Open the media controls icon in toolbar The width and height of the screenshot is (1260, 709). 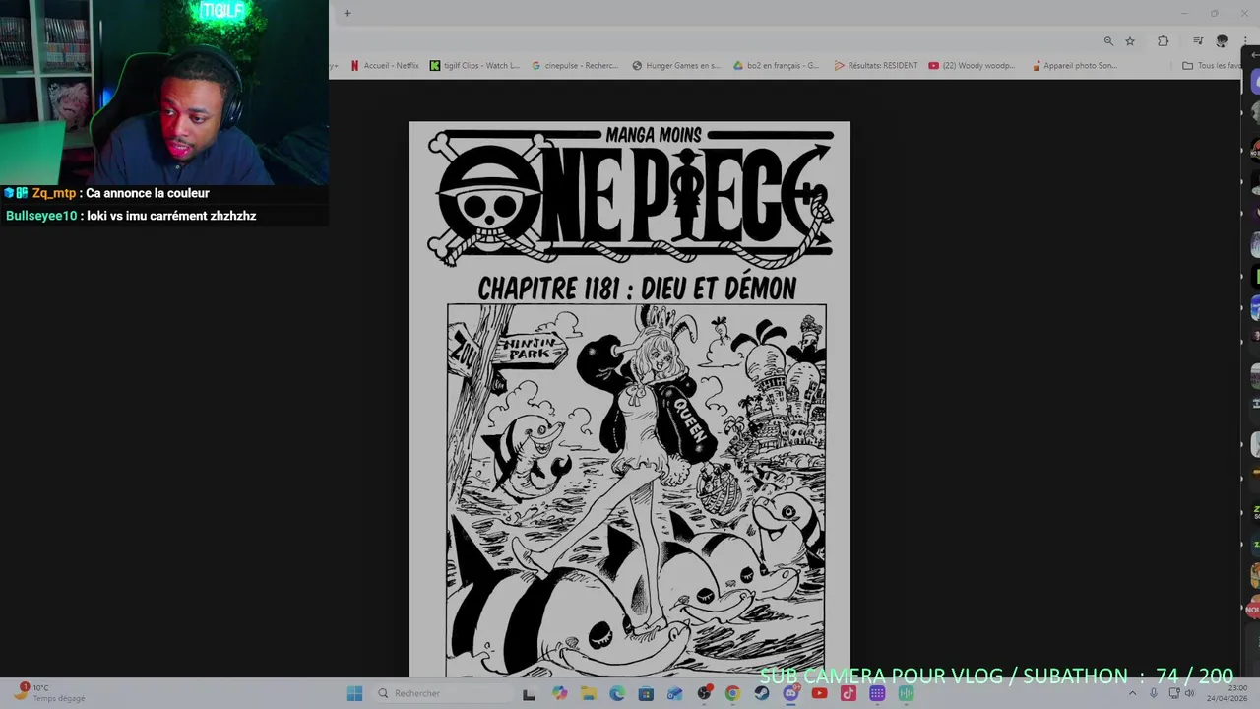tap(1198, 40)
